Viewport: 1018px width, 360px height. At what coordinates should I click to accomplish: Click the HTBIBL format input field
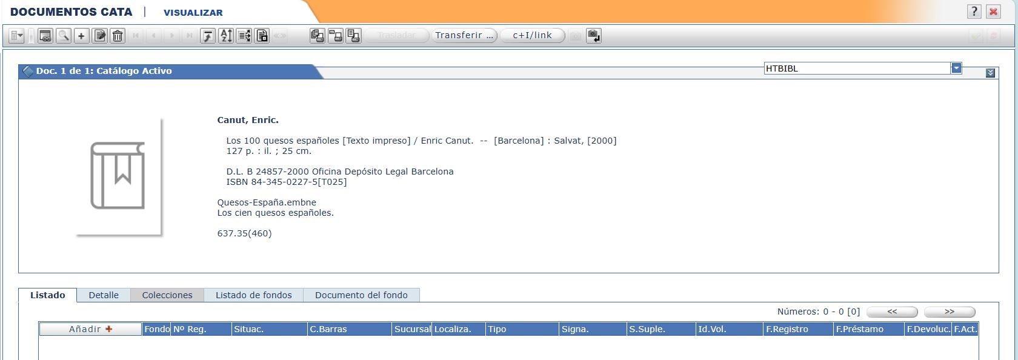pos(857,68)
